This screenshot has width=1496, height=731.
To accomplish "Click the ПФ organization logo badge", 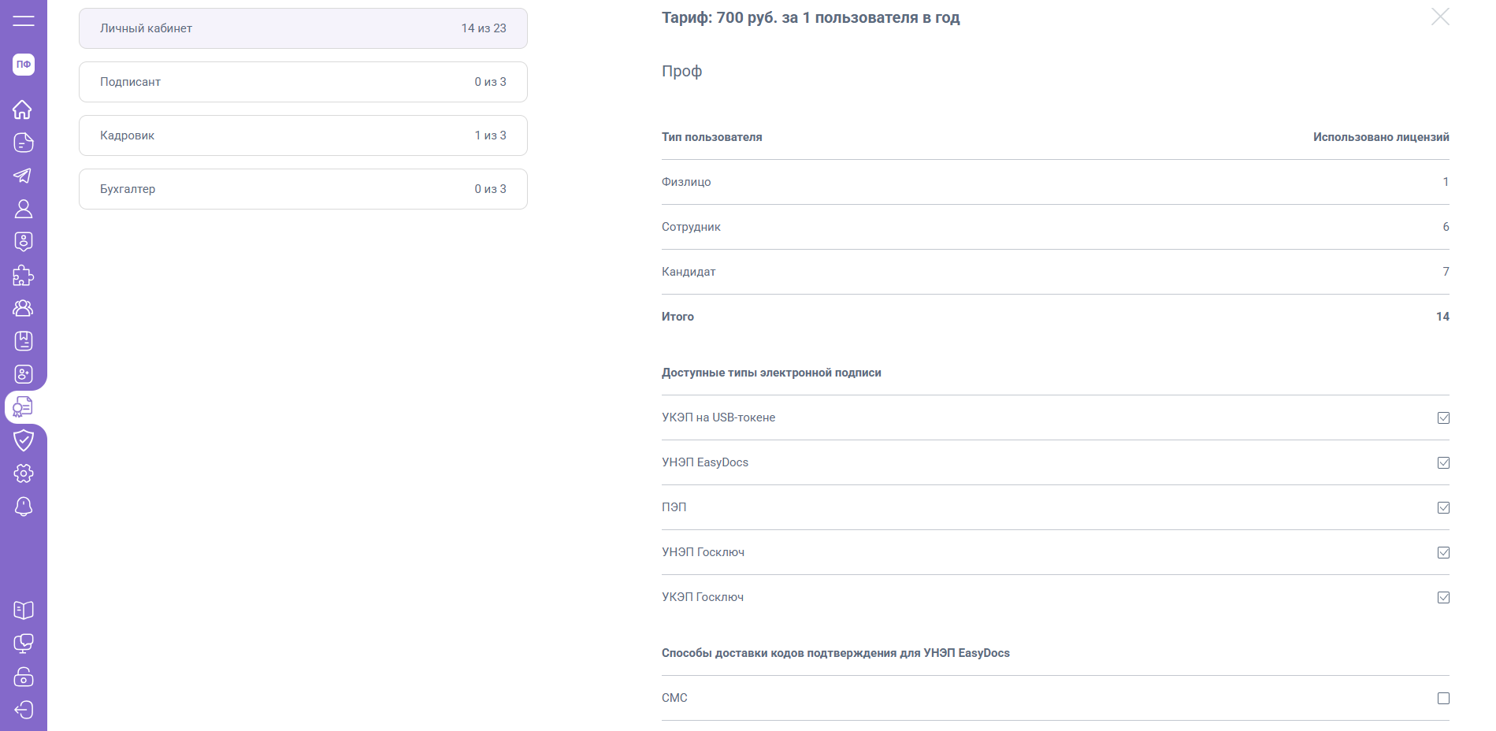I will 24,65.
